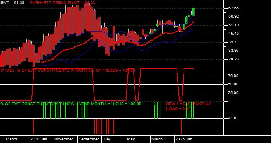Screen dimensions: 271x143
Task: Select the 51.19 price axis label
Action: click(x=233, y=25)
